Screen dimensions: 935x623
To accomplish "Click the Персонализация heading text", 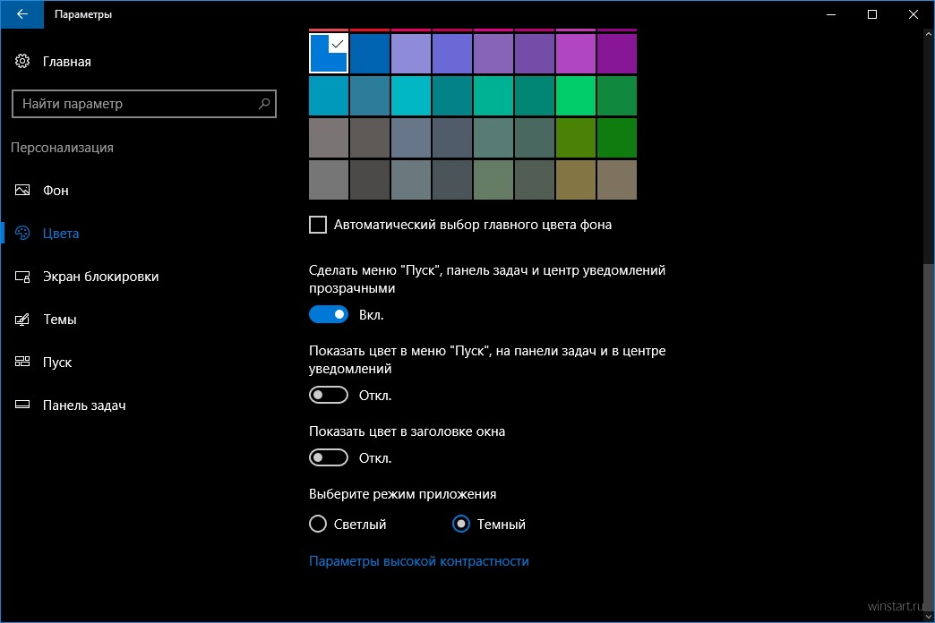I will (x=62, y=148).
